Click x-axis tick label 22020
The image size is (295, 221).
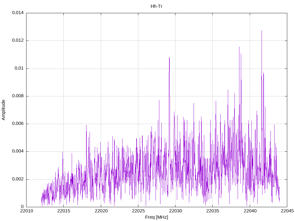(101, 211)
